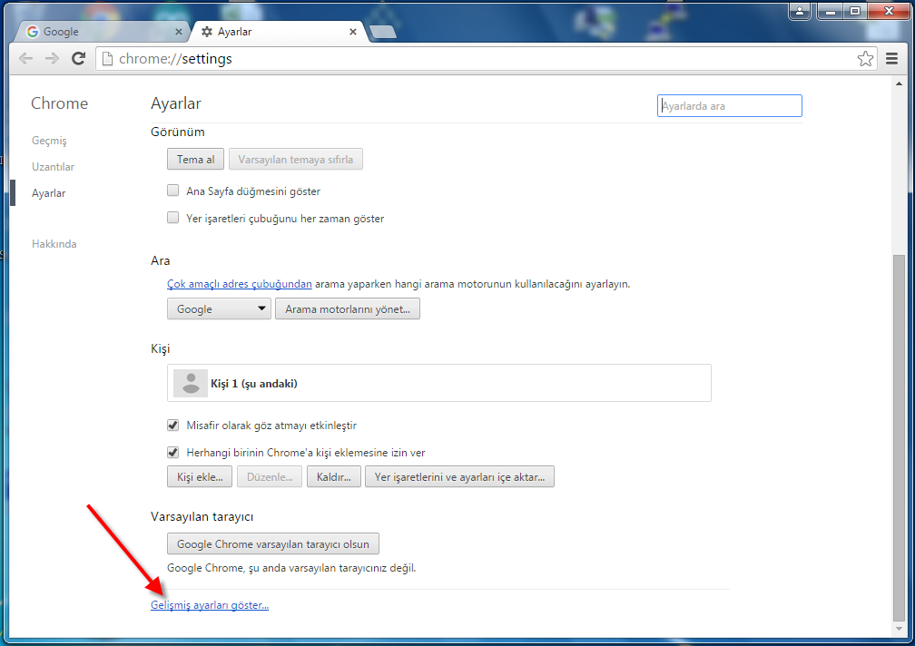The width and height of the screenshot is (915, 646).
Task: Close the Google tab
Action: pos(179,32)
